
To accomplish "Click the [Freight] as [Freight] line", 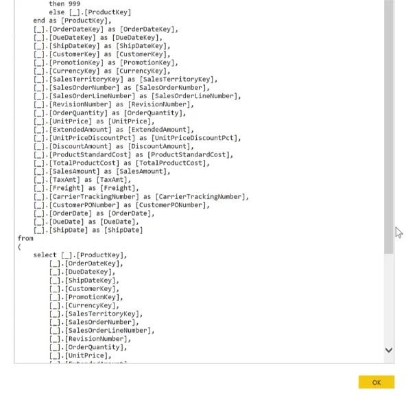I will point(86,188).
